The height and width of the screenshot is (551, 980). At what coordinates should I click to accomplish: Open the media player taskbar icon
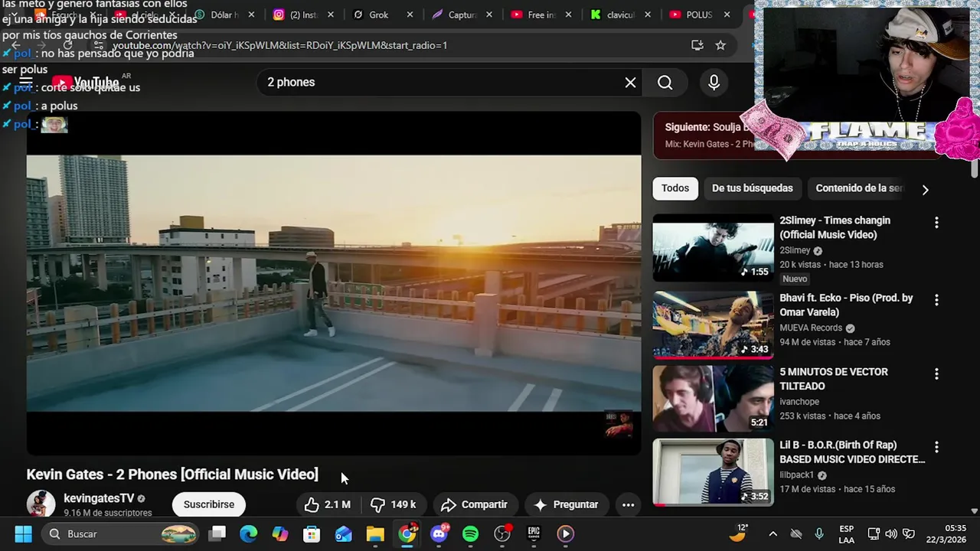point(566,533)
